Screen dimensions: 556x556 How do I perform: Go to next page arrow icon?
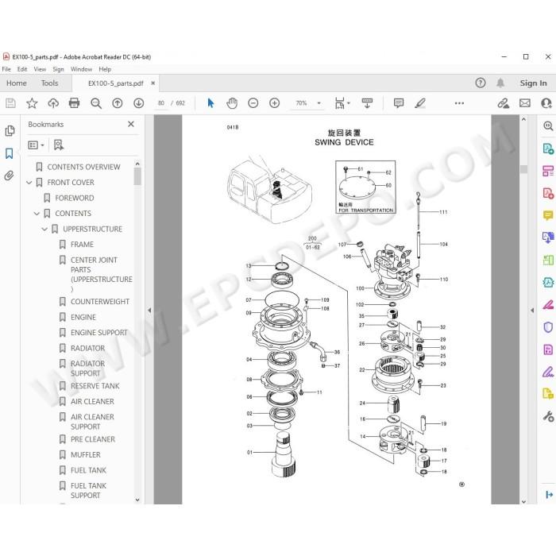coord(139,103)
